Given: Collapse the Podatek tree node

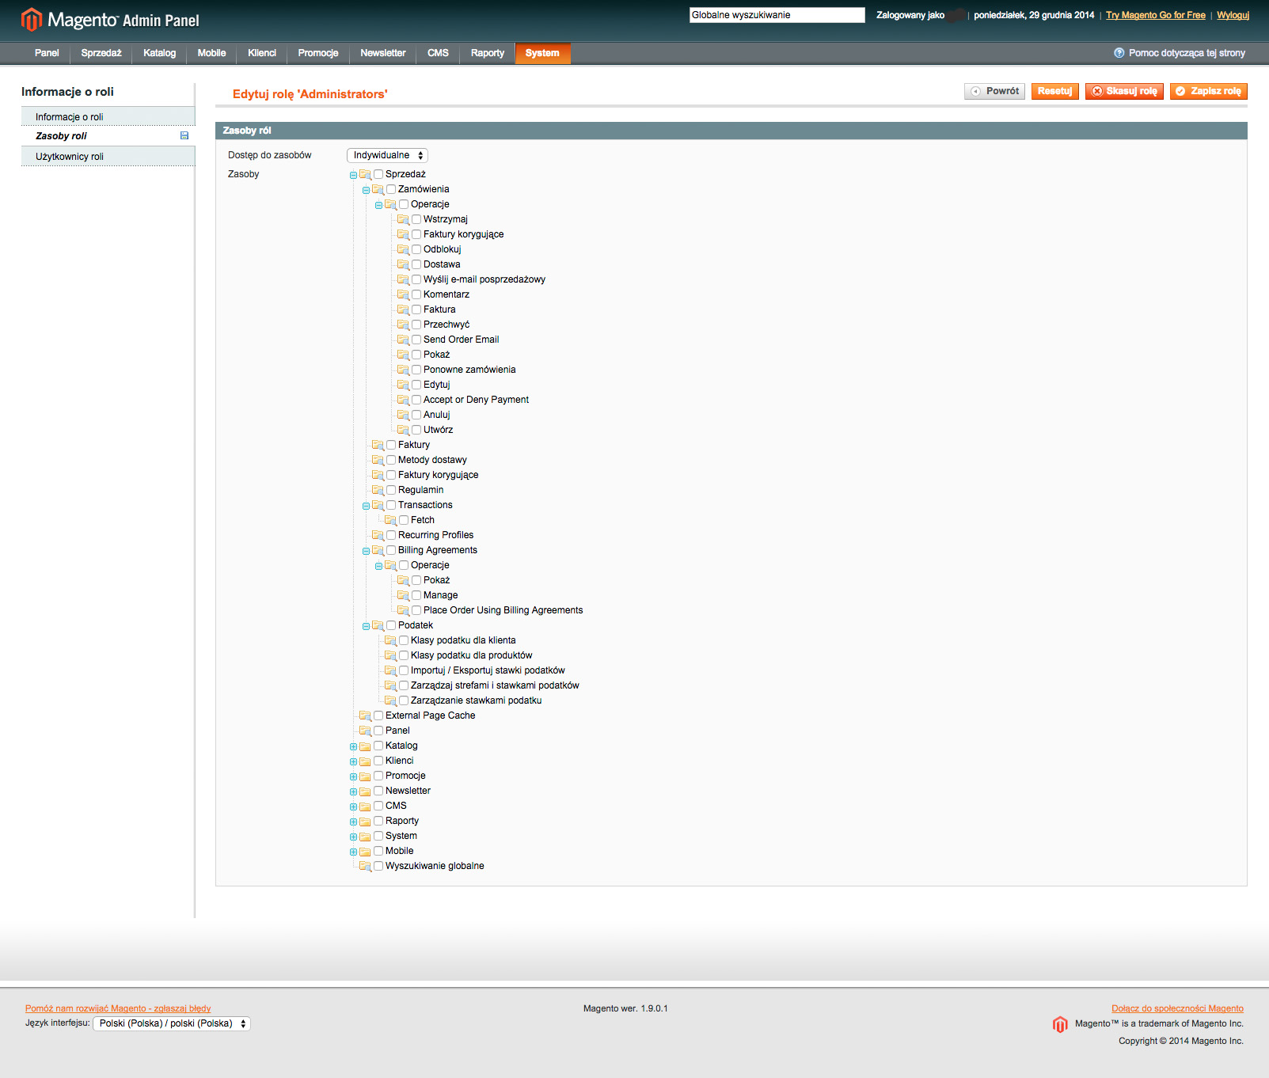Looking at the screenshot, I should 366,626.
